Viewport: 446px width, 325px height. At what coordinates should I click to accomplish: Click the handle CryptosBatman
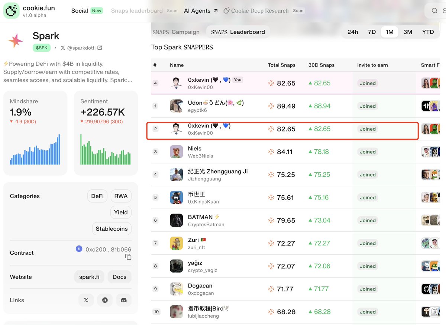[x=206, y=224]
